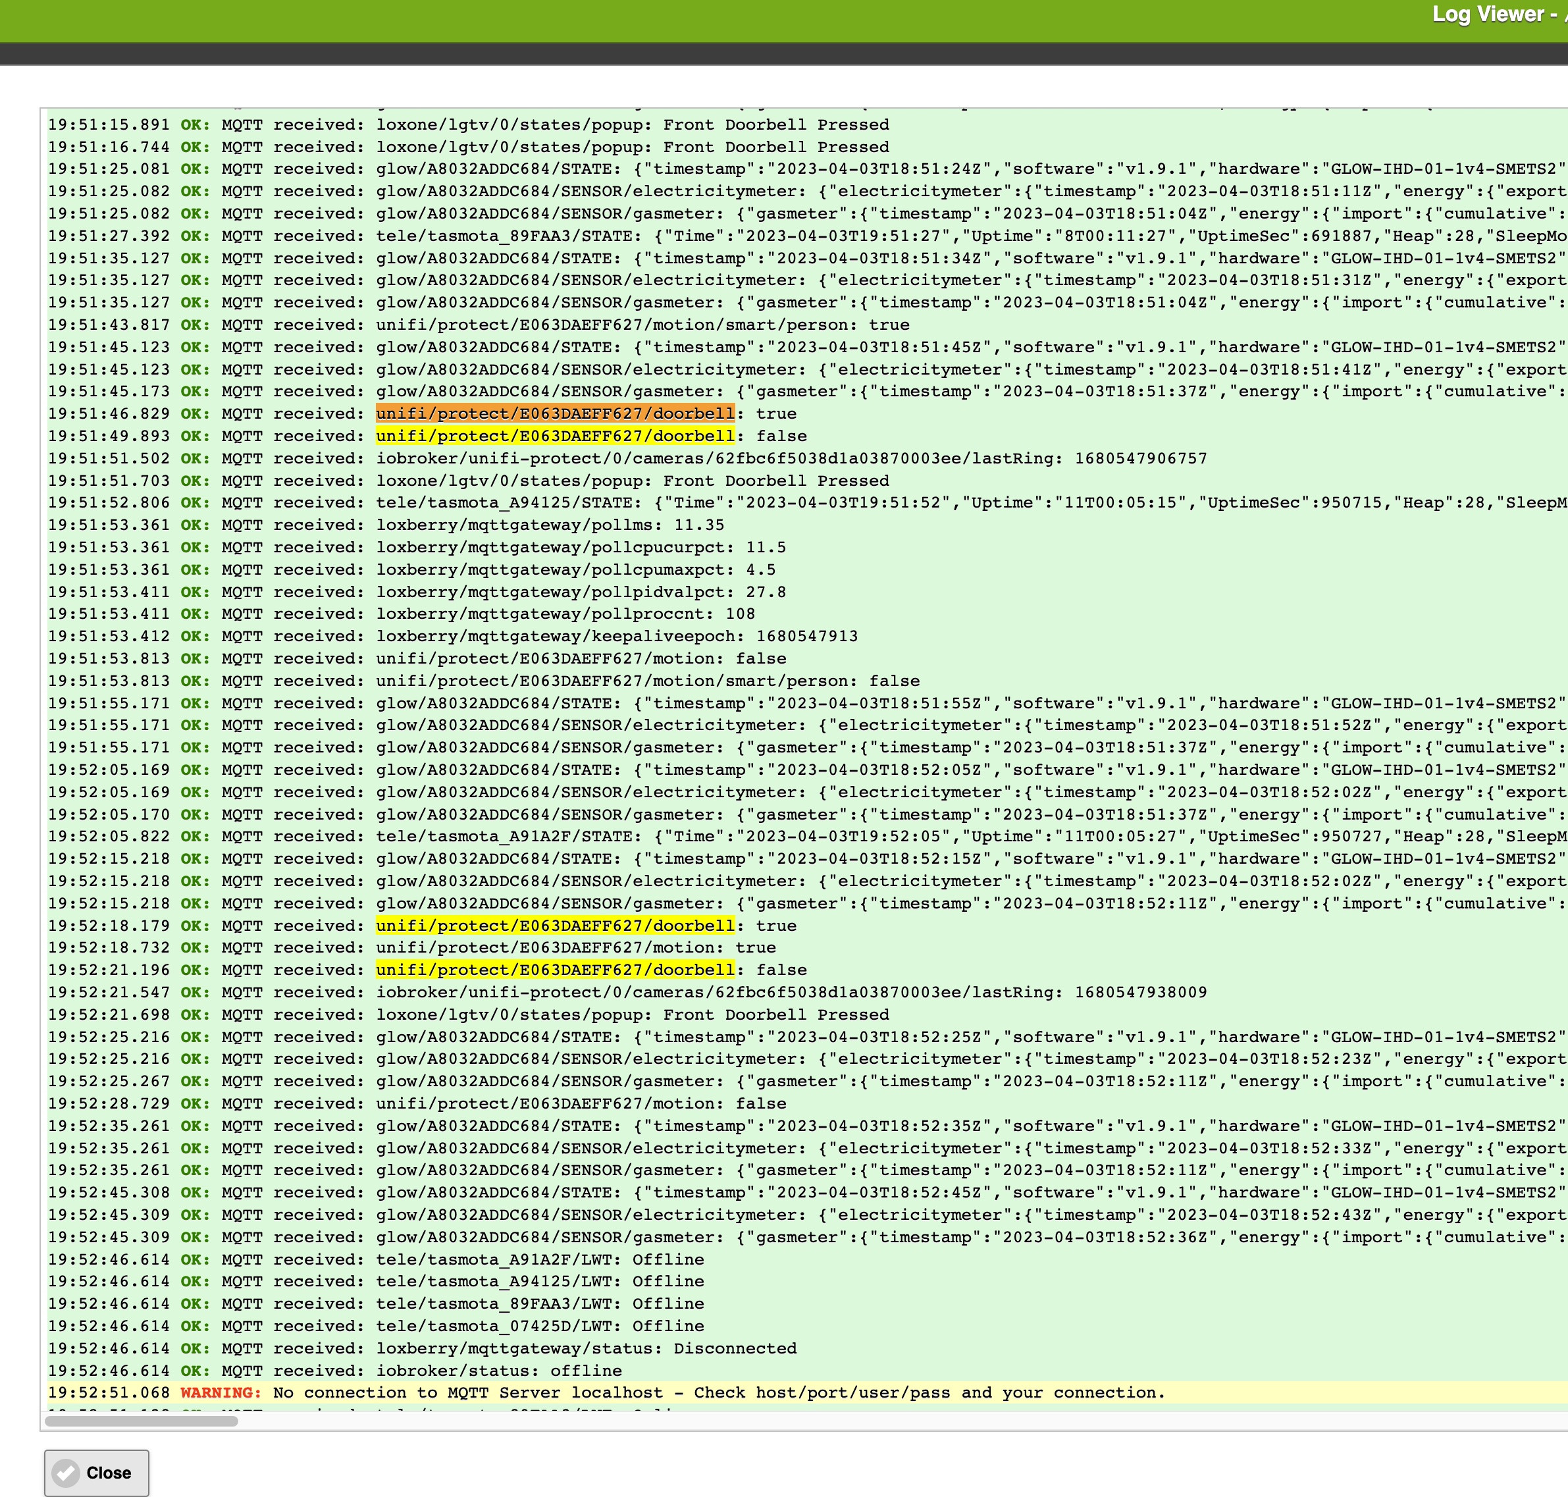Click the iobroker/status offline log line
The image size is (1568, 1497).
tap(499, 1370)
